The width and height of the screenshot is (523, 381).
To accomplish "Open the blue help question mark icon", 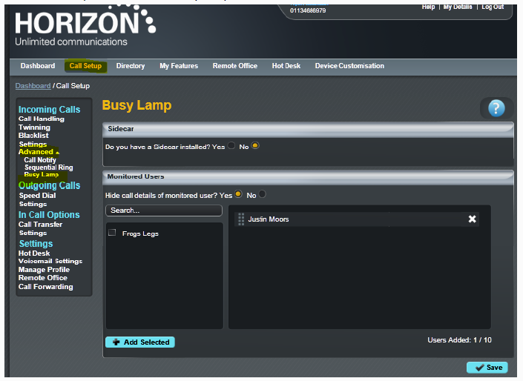I will point(496,108).
